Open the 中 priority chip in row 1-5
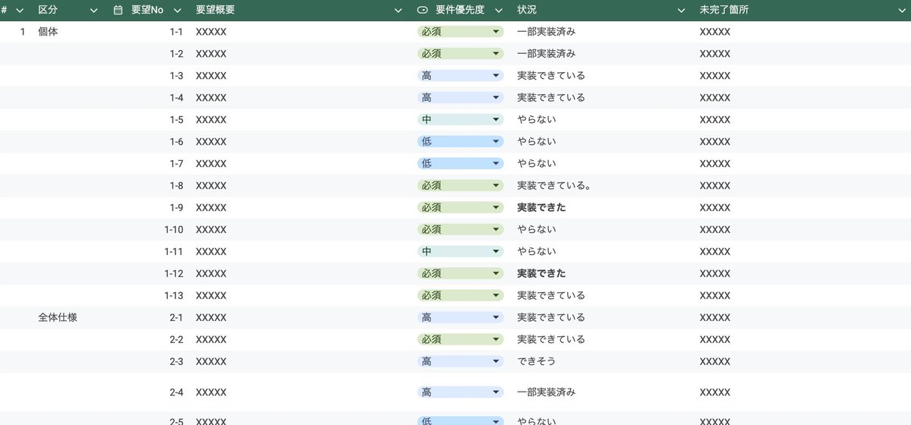Screen dimensions: 911x425 [460, 120]
